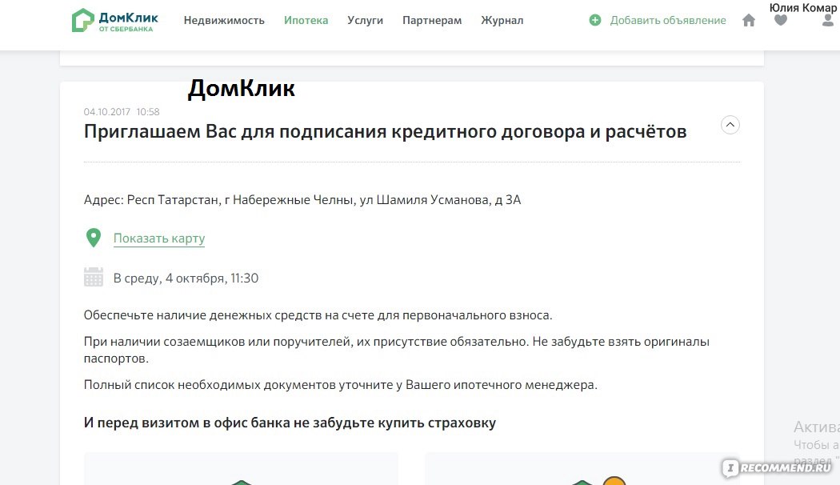Open the Журнал menu item
Image resolution: width=840 pixels, height=485 pixels.
click(502, 20)
